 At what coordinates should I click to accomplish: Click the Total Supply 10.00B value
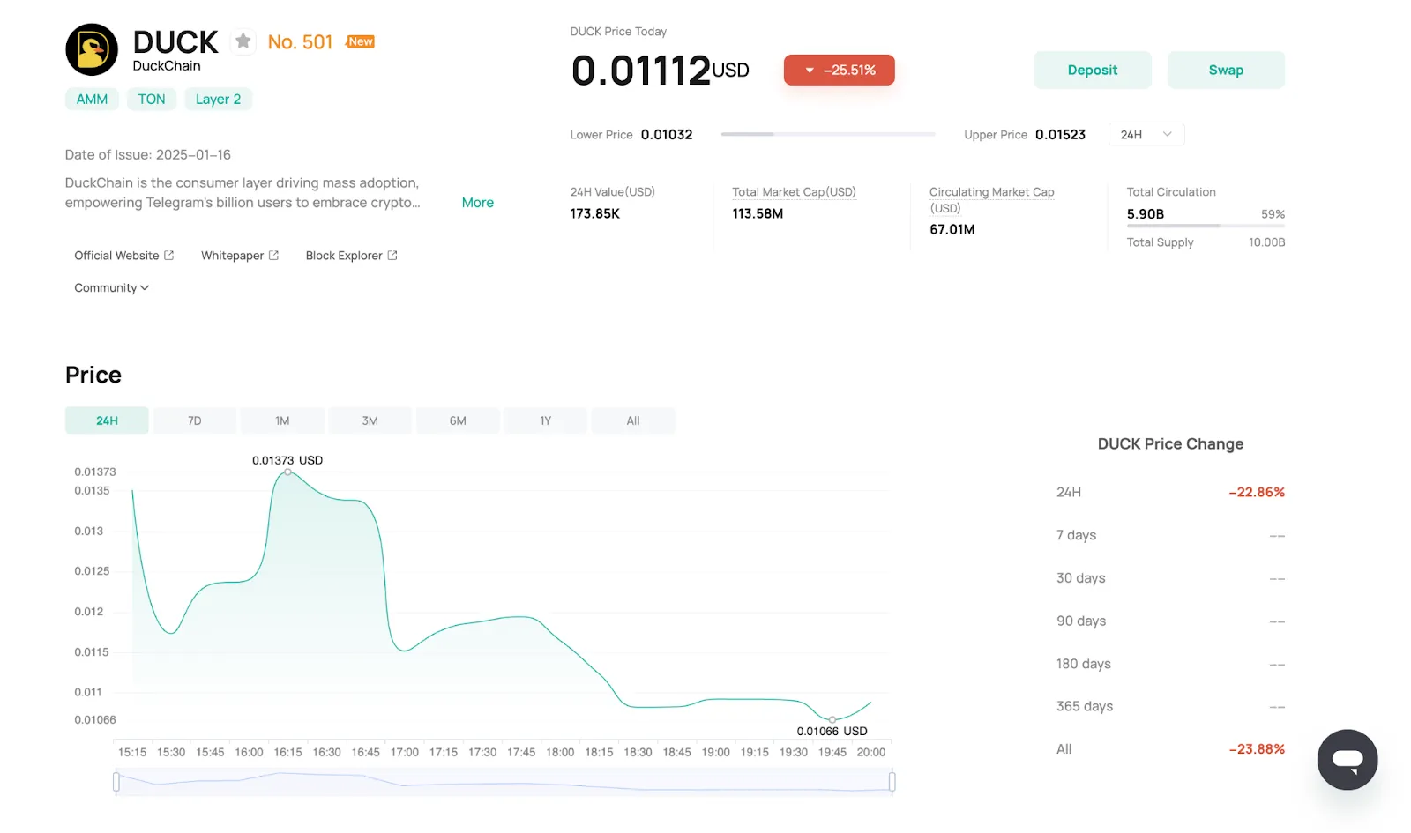pos(1266,242)
